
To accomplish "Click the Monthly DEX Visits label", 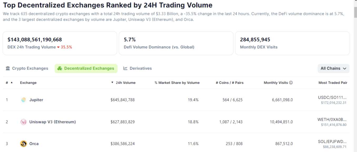I will pyautogui.click(x=259, y=47).
